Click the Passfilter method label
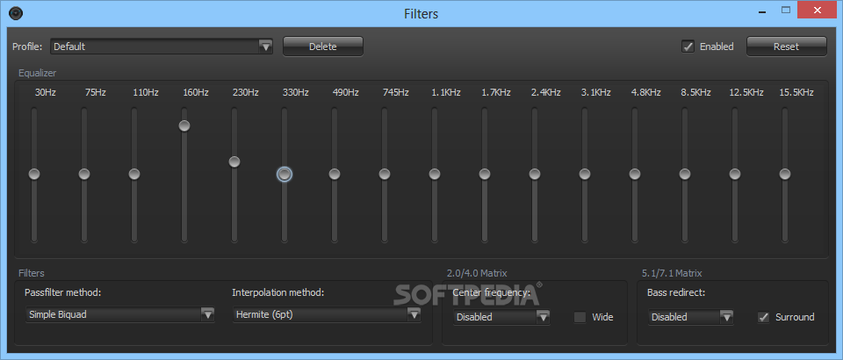The width and height of the screenshot is (843, 360). 63,293
